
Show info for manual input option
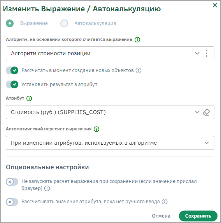coord(165,202)
